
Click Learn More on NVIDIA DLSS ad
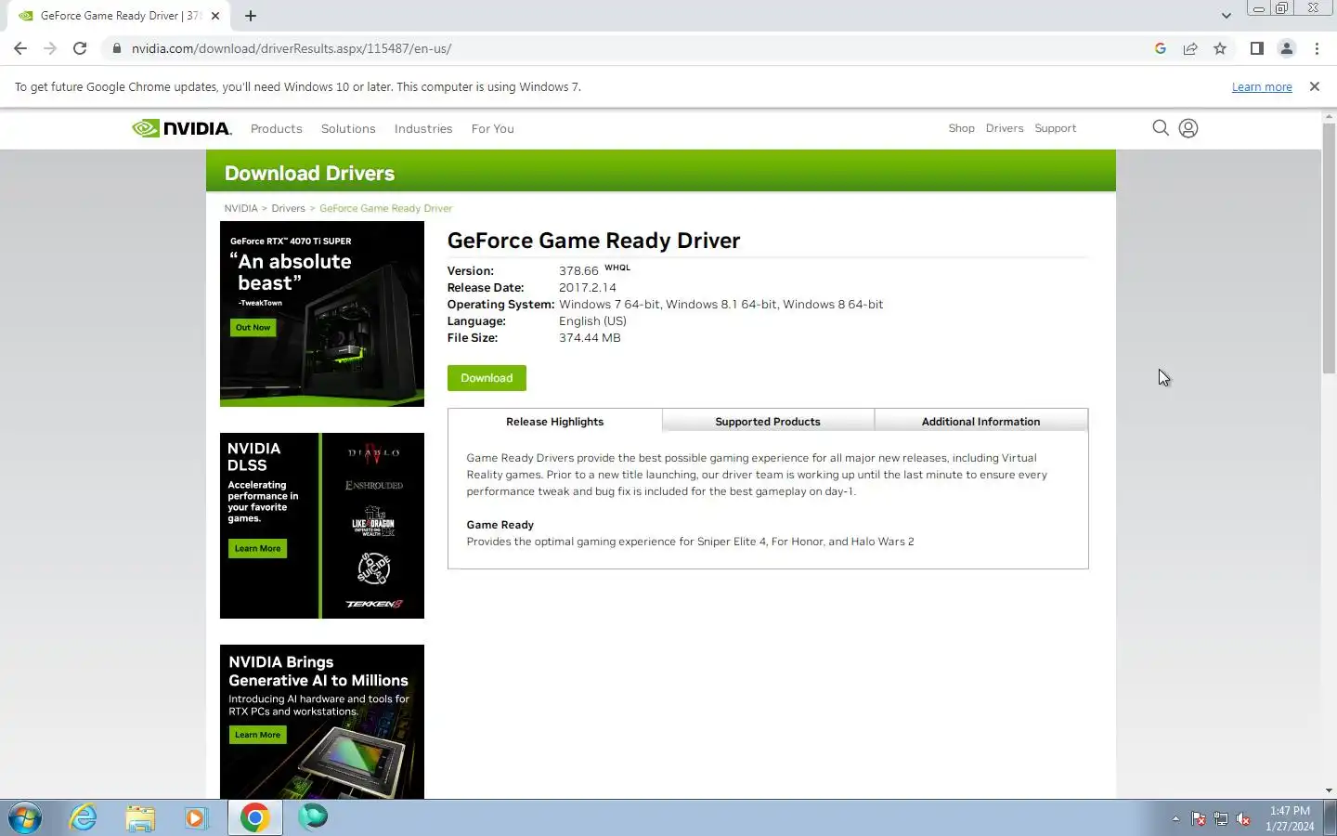click(x=257, y=549)
